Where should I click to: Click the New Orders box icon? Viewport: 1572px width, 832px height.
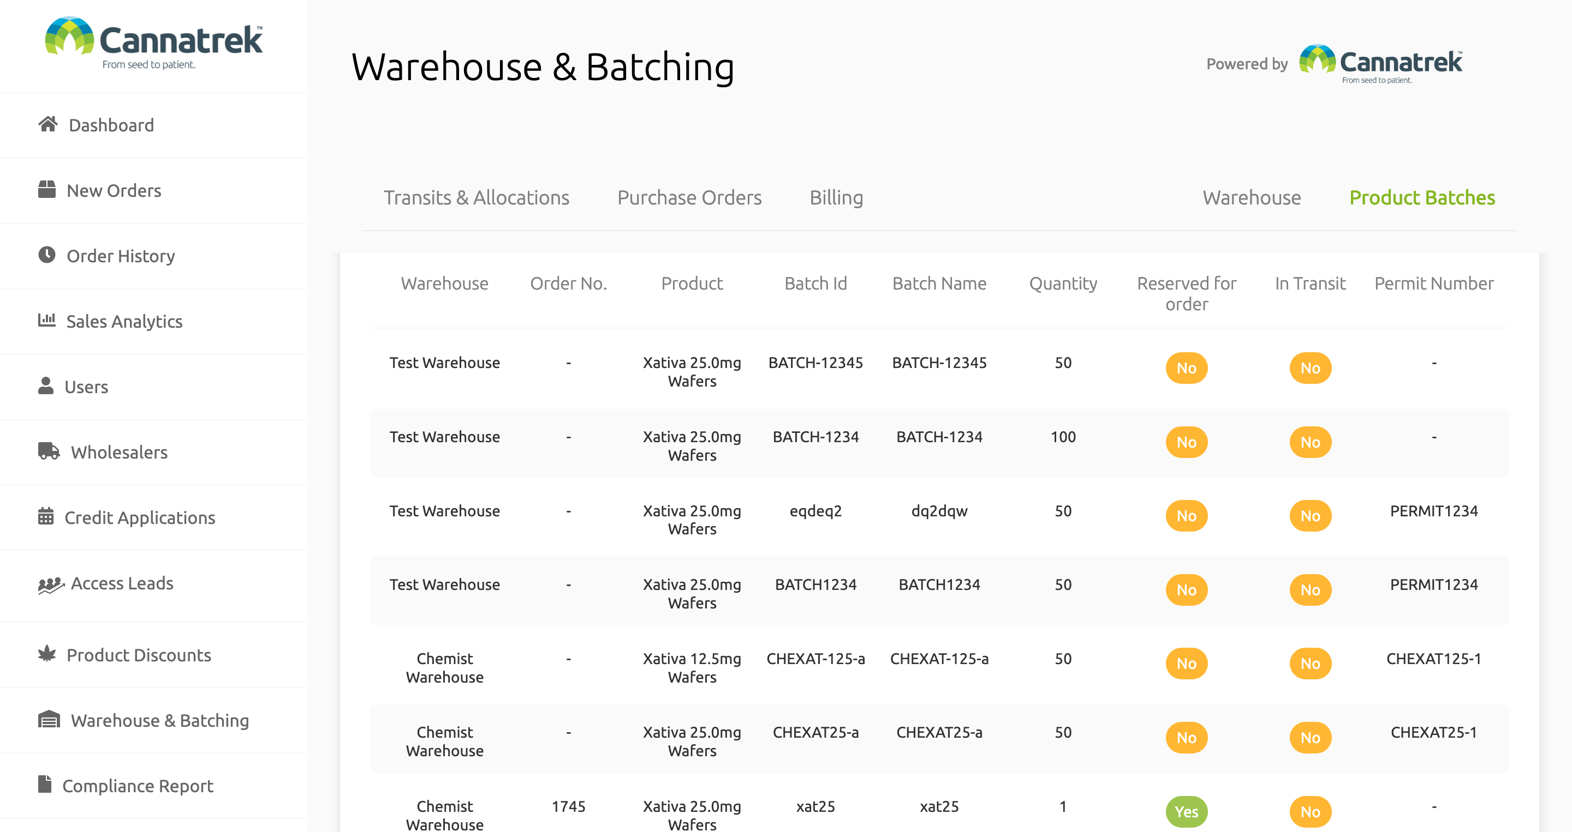tap(47, 190)
